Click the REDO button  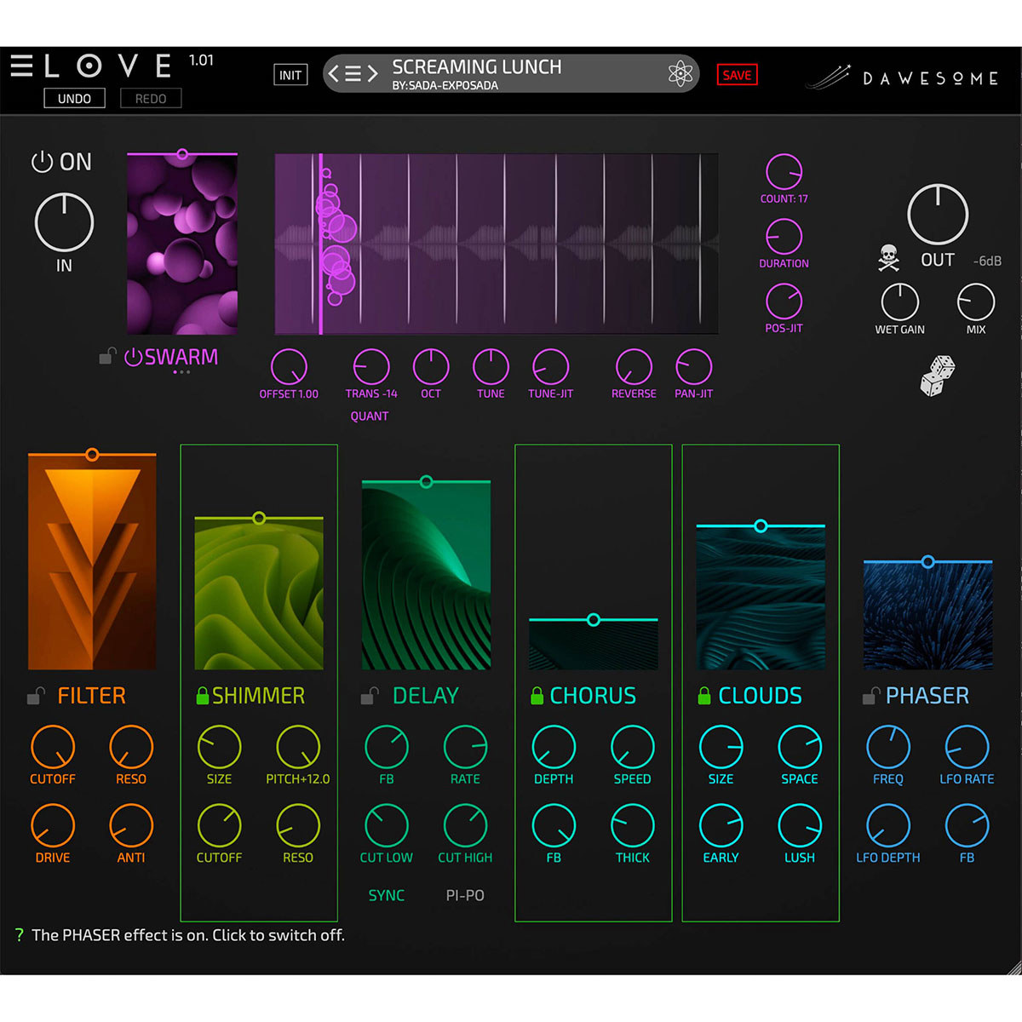click(151, 99)
